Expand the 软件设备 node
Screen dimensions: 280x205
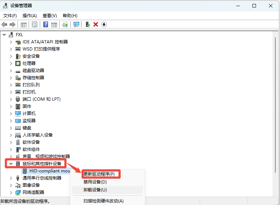(x=11, y=142)
